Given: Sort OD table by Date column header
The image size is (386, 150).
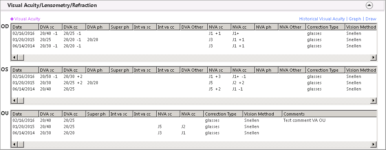Looking at the screenshot, I should click(25, 27).
